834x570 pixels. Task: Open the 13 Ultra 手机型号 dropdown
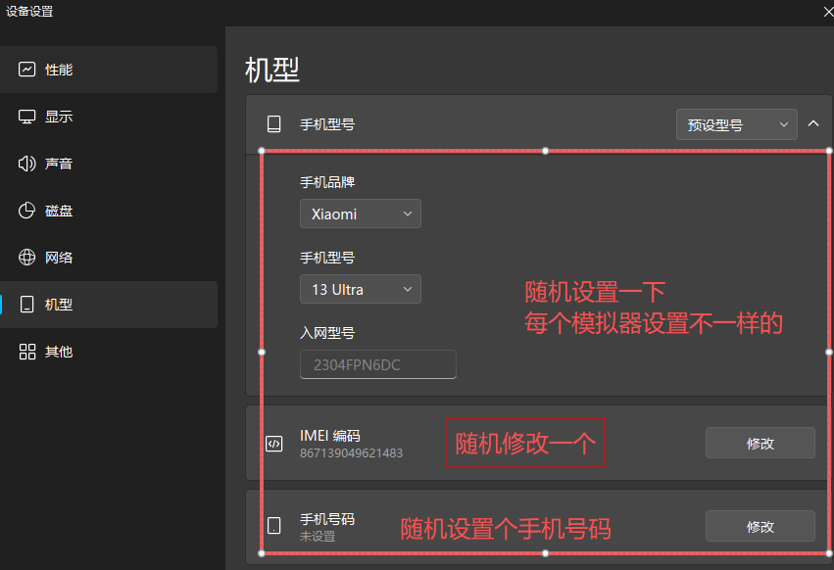[360, 289]
